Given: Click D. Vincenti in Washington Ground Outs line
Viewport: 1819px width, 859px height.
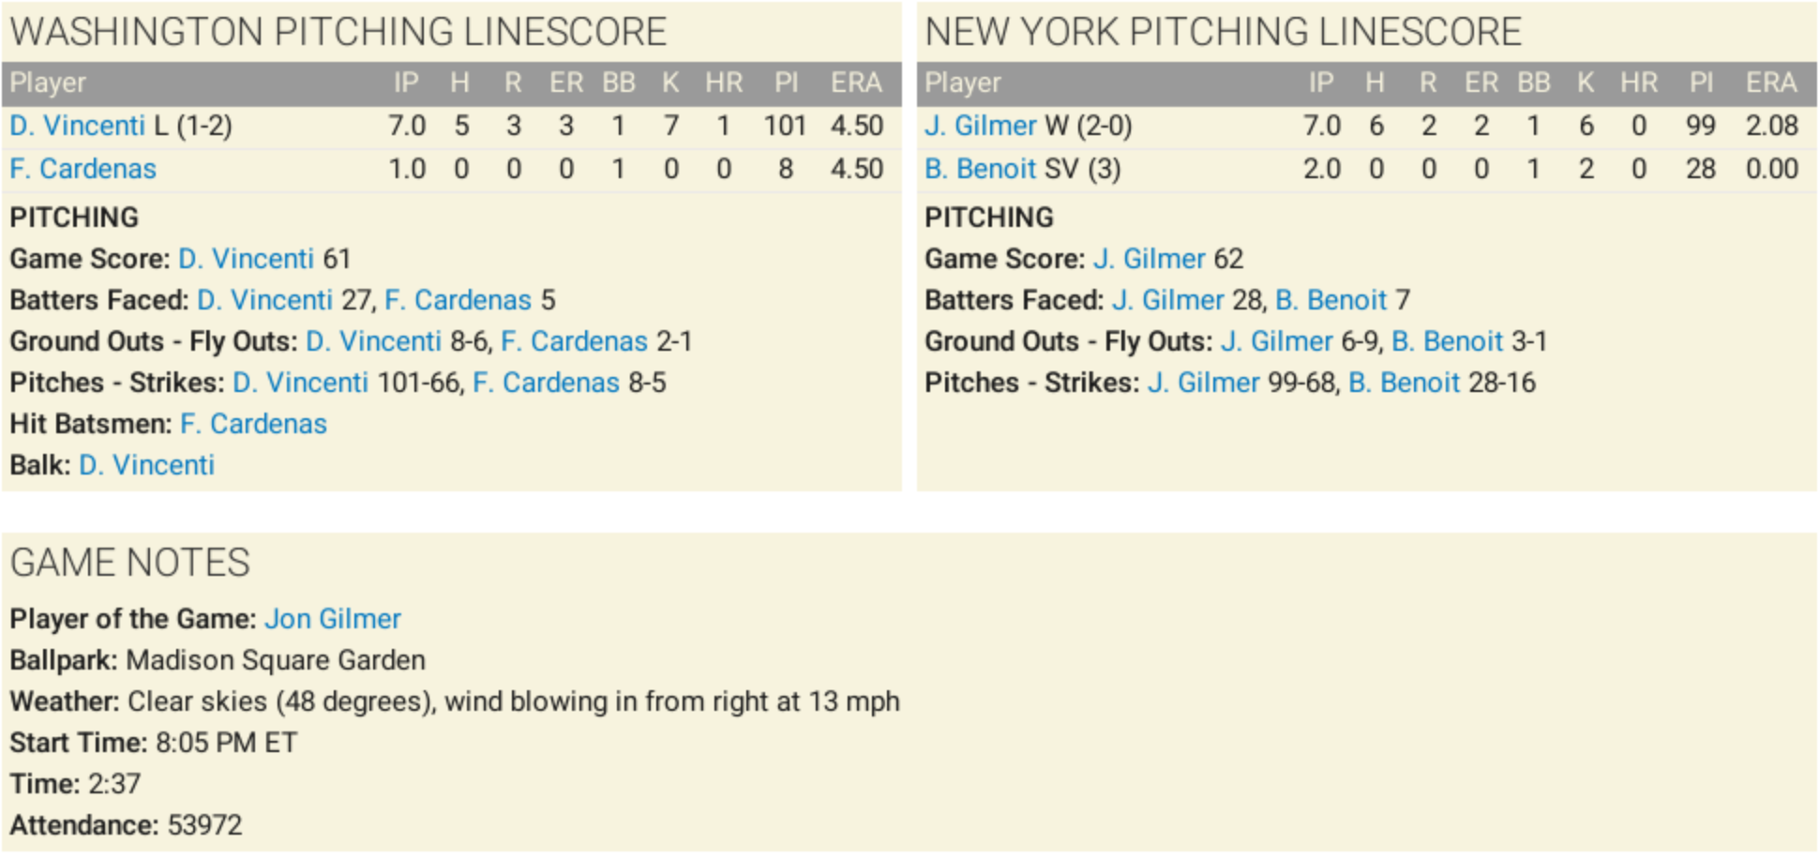Looking at the screenshot, I should [373, 341].
